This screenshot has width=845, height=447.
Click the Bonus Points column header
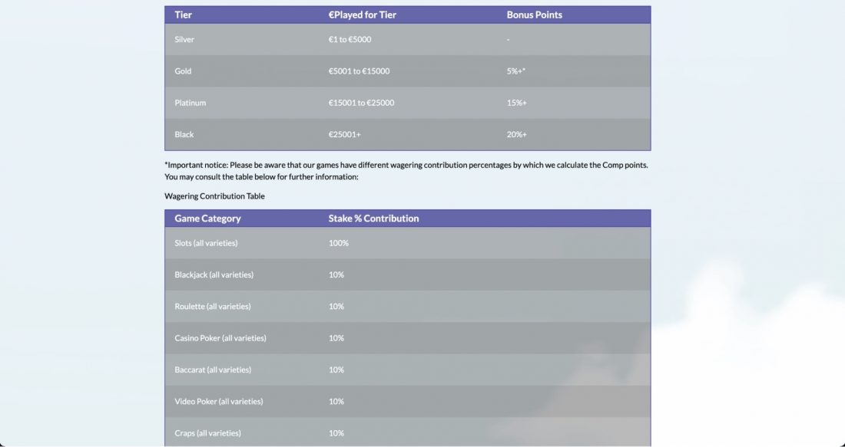tap(534, 15)
